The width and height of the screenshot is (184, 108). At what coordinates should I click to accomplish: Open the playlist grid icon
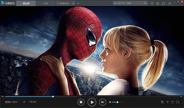pyautogui.click(x=163, y=102)
